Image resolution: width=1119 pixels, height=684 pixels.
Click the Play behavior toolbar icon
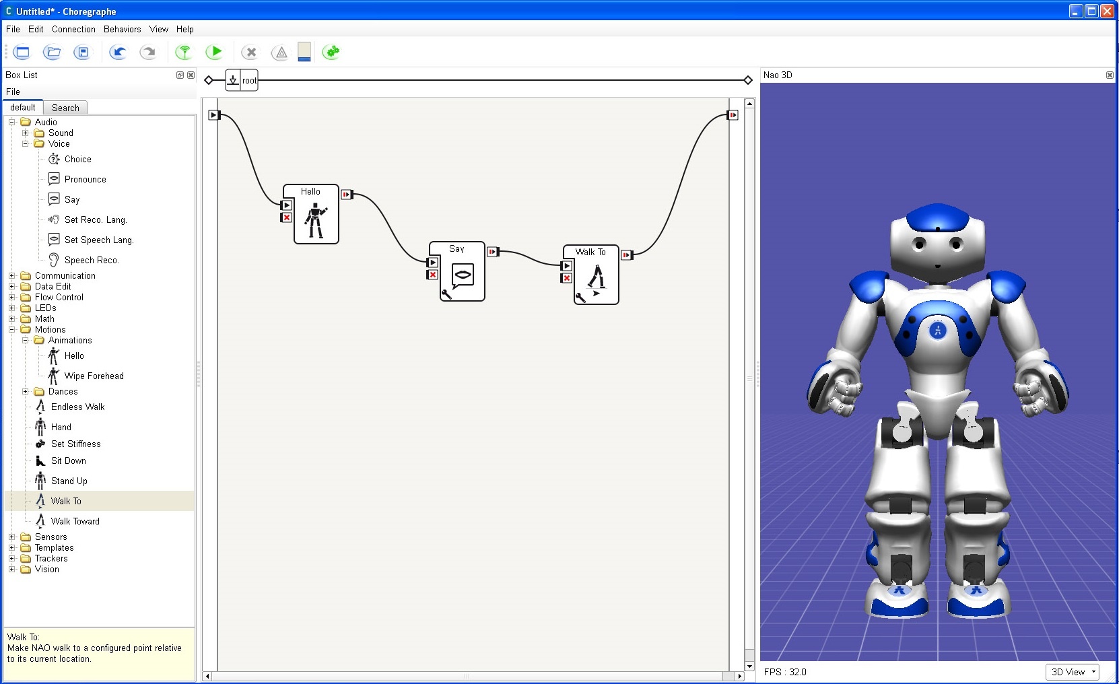(x=215, y=52)
